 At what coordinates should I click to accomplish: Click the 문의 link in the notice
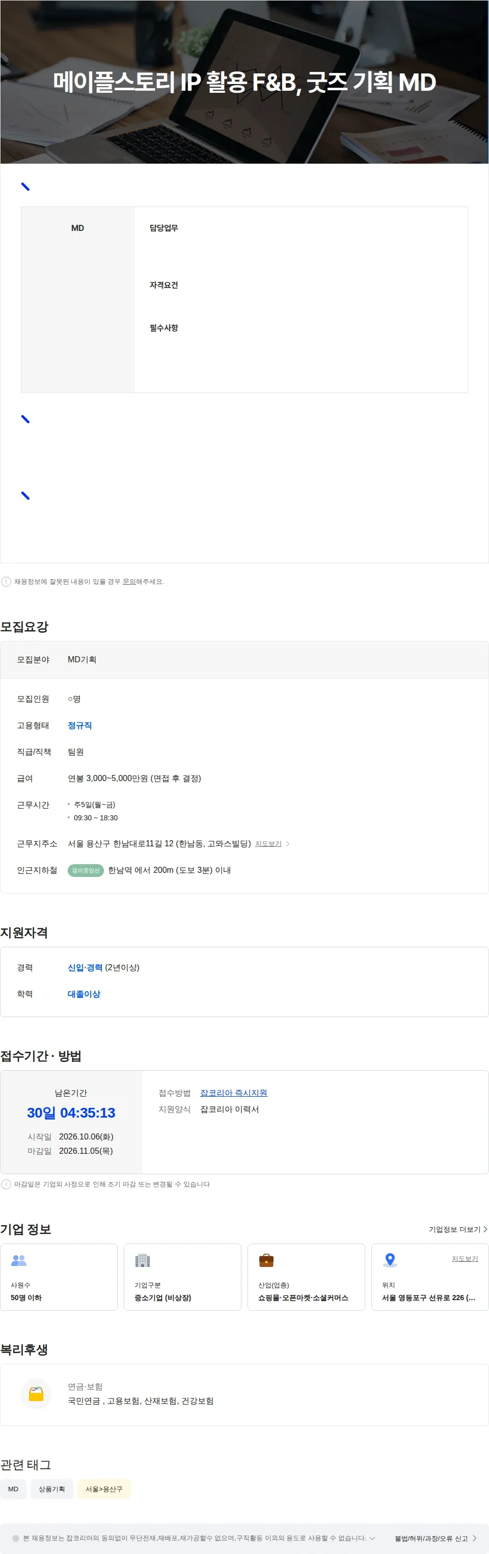click(129, 582)
